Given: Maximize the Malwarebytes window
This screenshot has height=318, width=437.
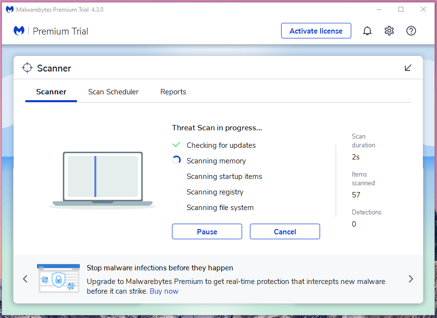Looking at the screenshot, I should (401, 9).
